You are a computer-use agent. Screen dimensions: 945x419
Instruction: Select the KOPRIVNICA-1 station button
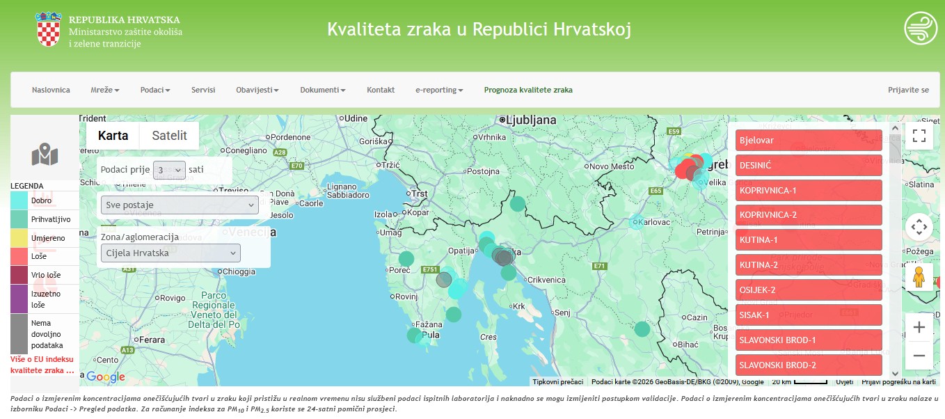[x=809, y=190]
